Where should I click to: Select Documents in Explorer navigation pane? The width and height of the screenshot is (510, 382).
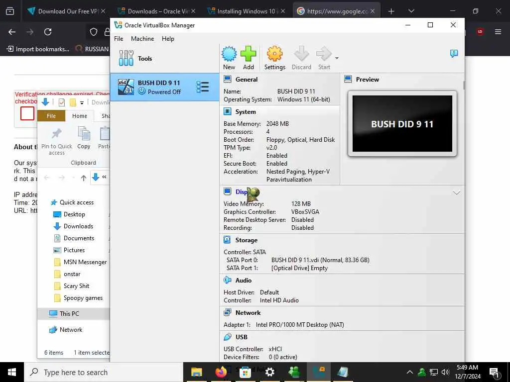click(74, 238)
